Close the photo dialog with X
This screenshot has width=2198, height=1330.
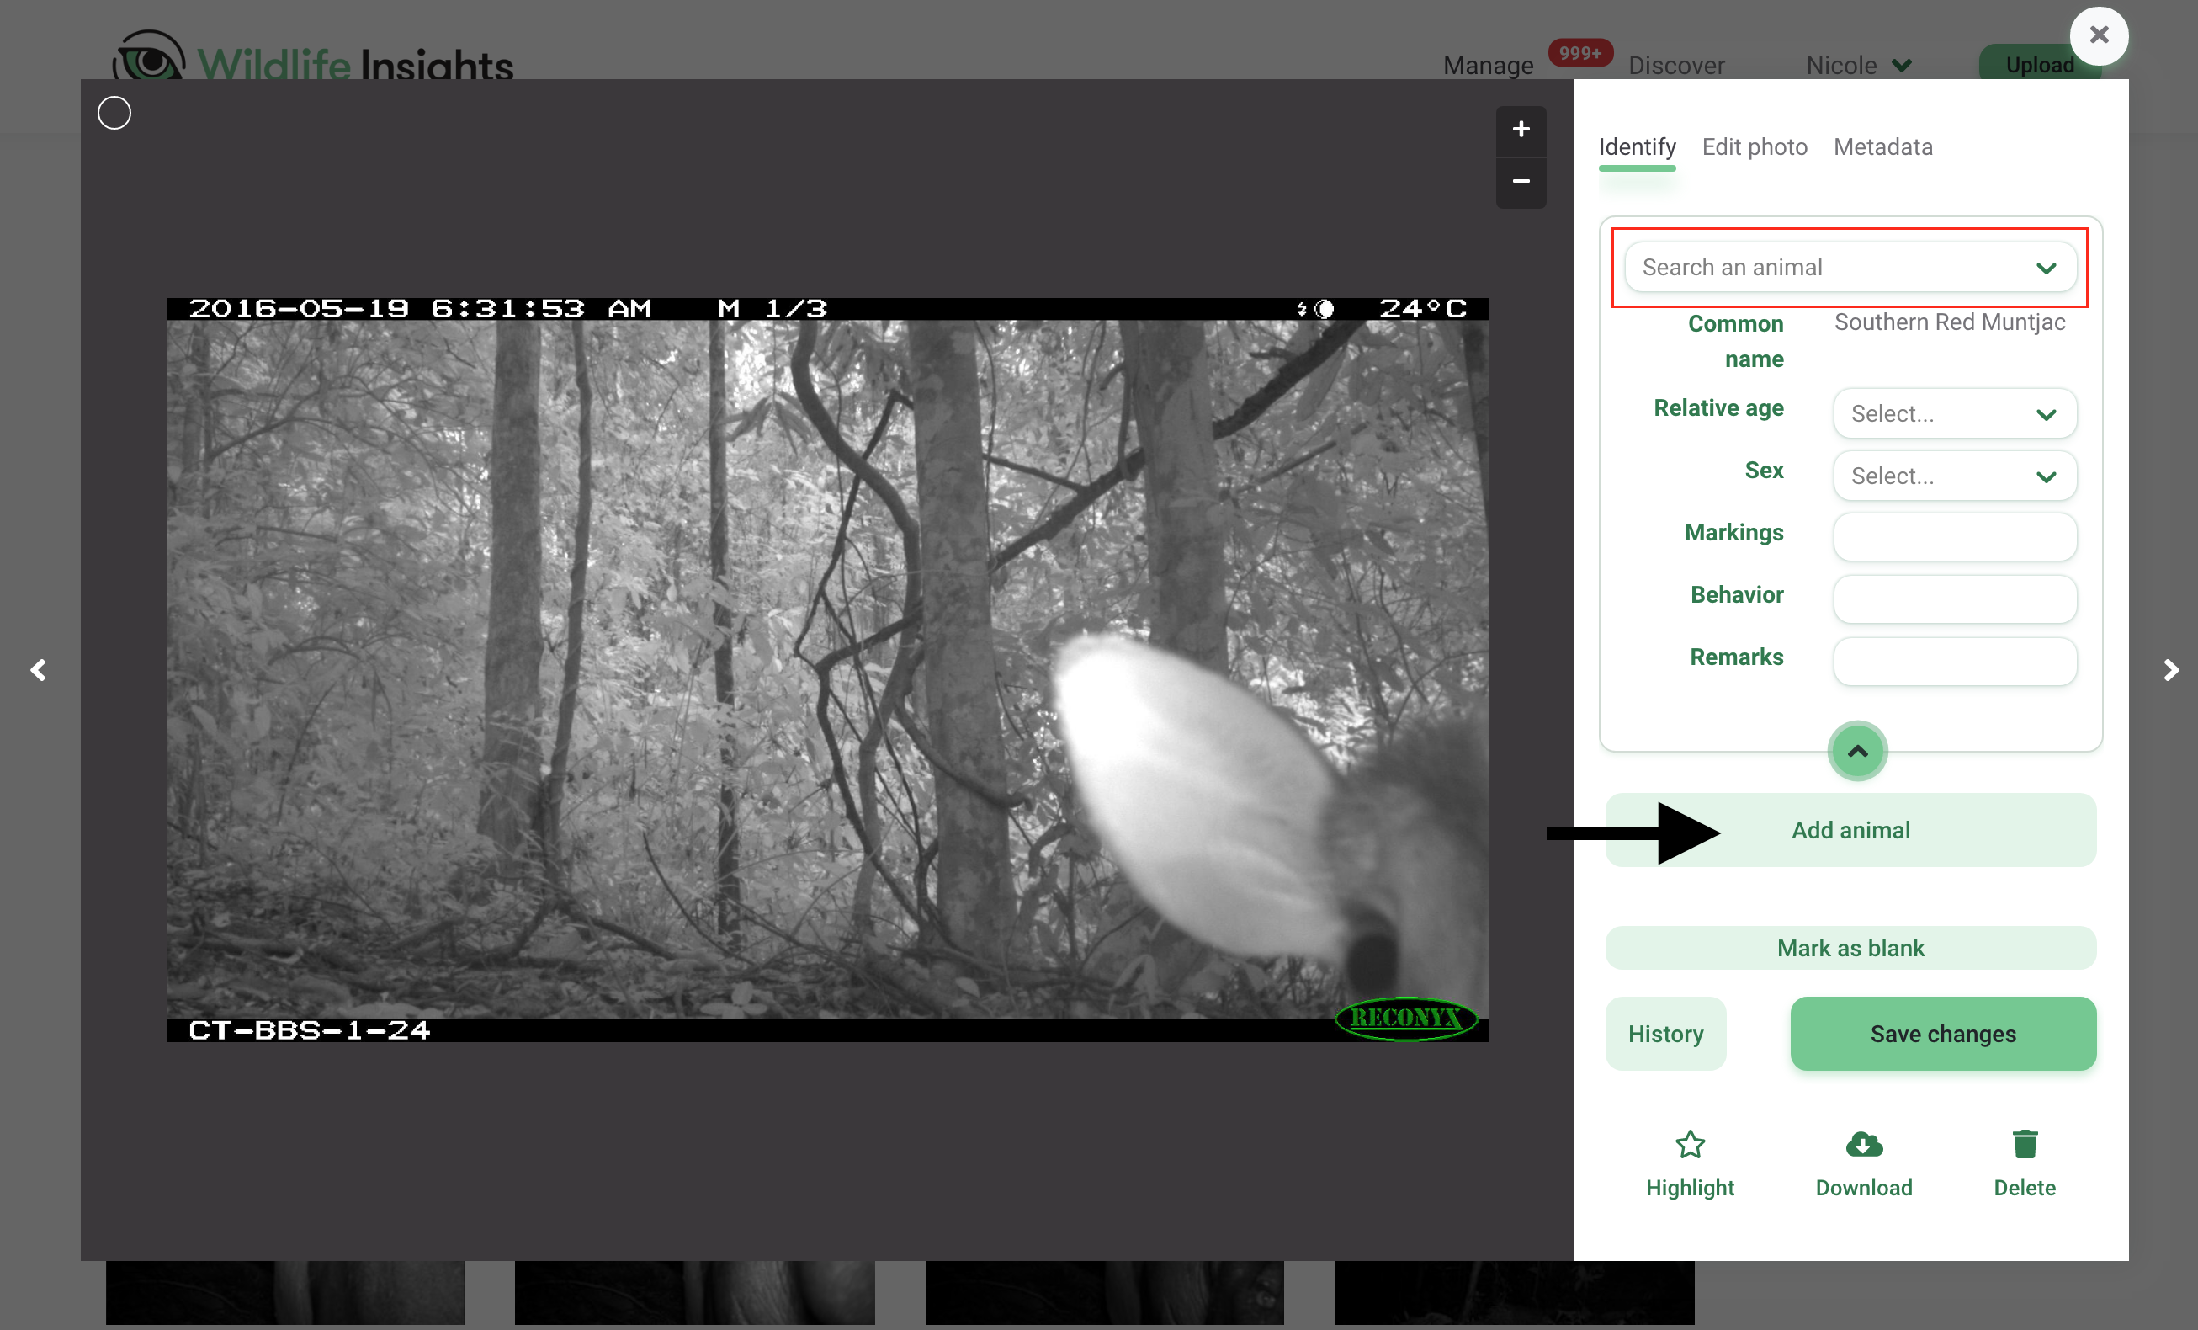2099,35
